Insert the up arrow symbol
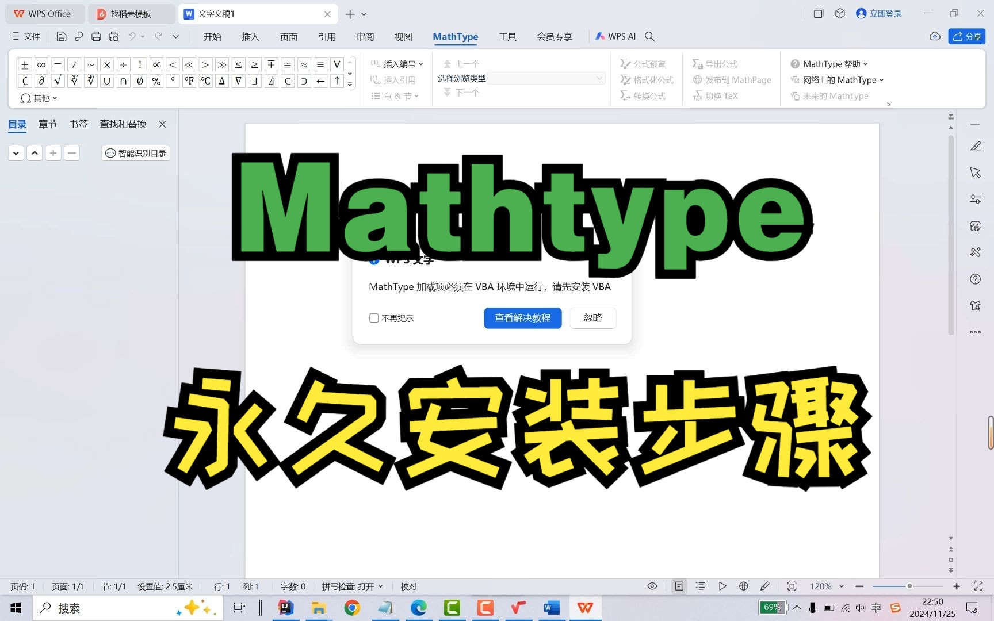Screen dimensions: 994x621 point(337,81)
